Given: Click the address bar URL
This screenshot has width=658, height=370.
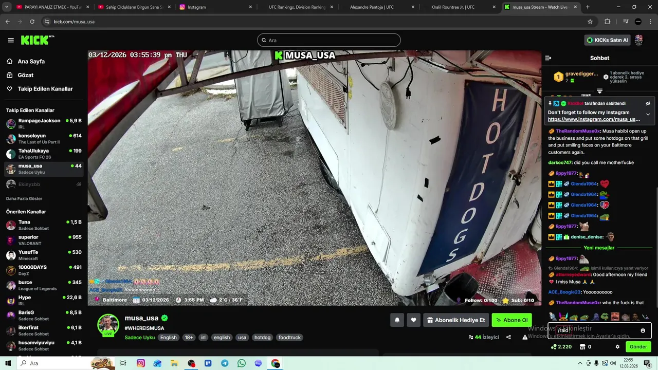Looking at the screenshot, I should coord(74,22).
